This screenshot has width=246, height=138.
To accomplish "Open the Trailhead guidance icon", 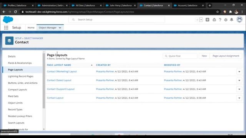I will click(214, 20).
